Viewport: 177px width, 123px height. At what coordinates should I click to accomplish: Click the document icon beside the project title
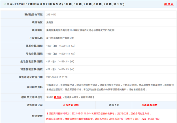(5, 4)
